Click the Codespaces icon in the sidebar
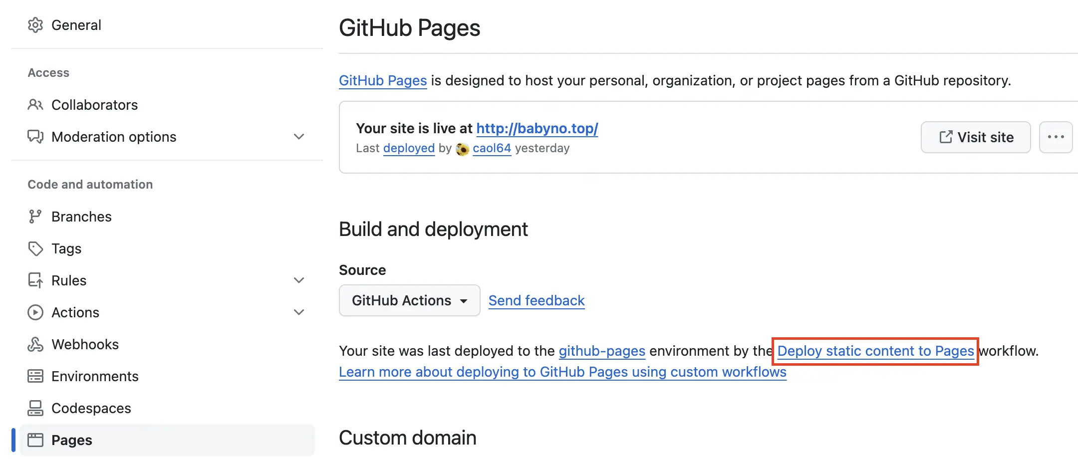Image resolution: width=1078 pixels, height=462 pixels. pyautogui.click(x=35, y=408)
